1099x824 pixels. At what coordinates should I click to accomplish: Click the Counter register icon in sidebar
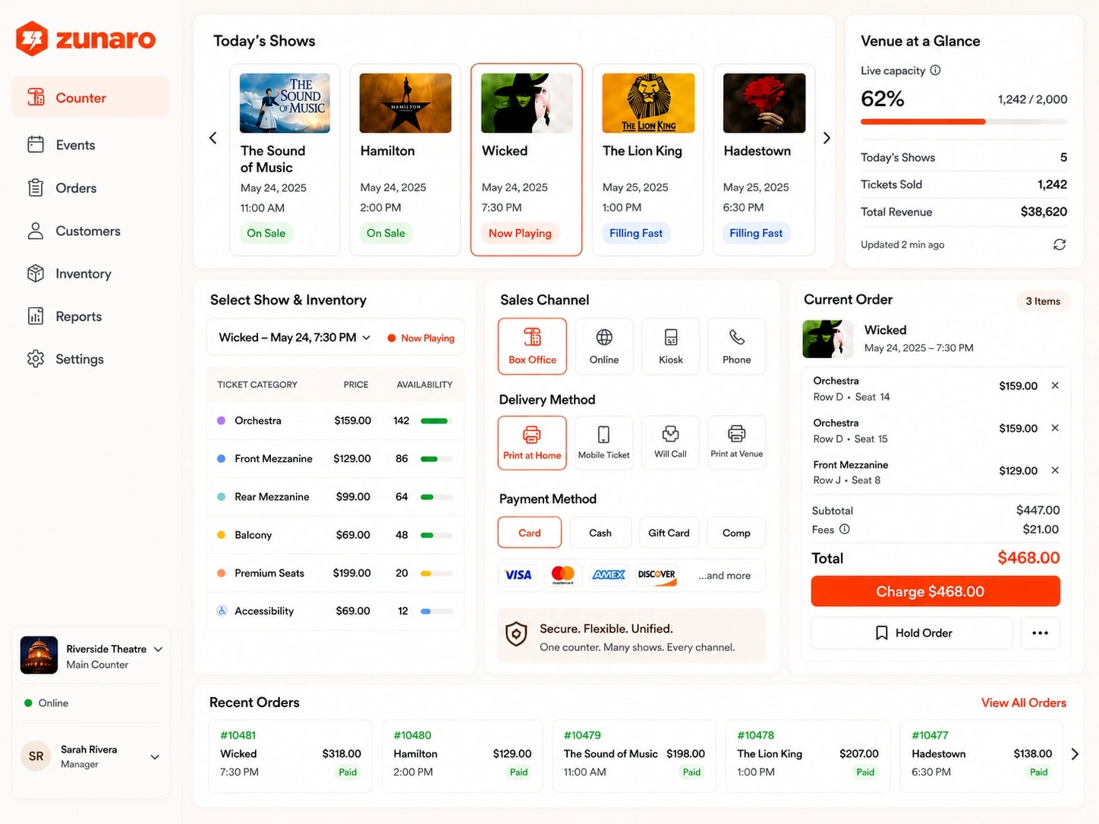point(36,97)
